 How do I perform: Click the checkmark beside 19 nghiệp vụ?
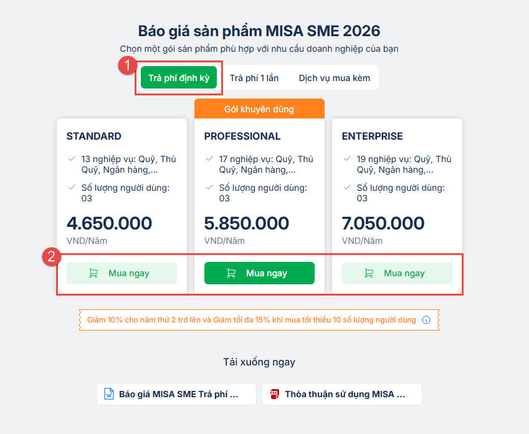(x=348, y=159)
